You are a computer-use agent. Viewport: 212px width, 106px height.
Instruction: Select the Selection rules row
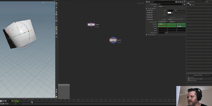(199, 80)
